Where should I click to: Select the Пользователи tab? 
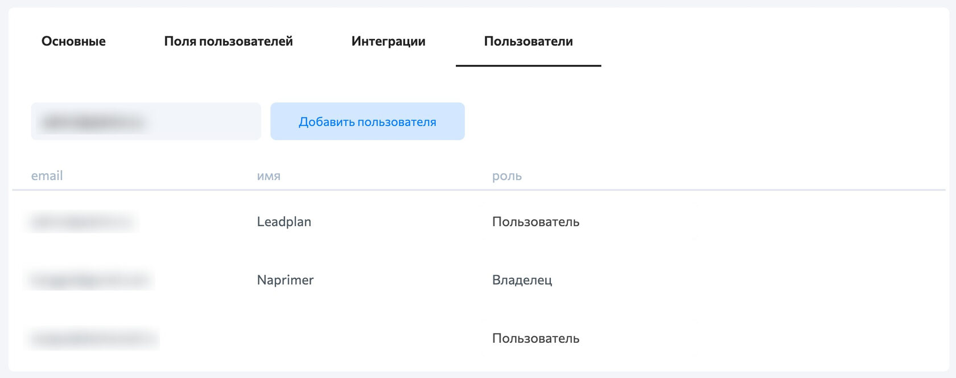click(528, 42)
